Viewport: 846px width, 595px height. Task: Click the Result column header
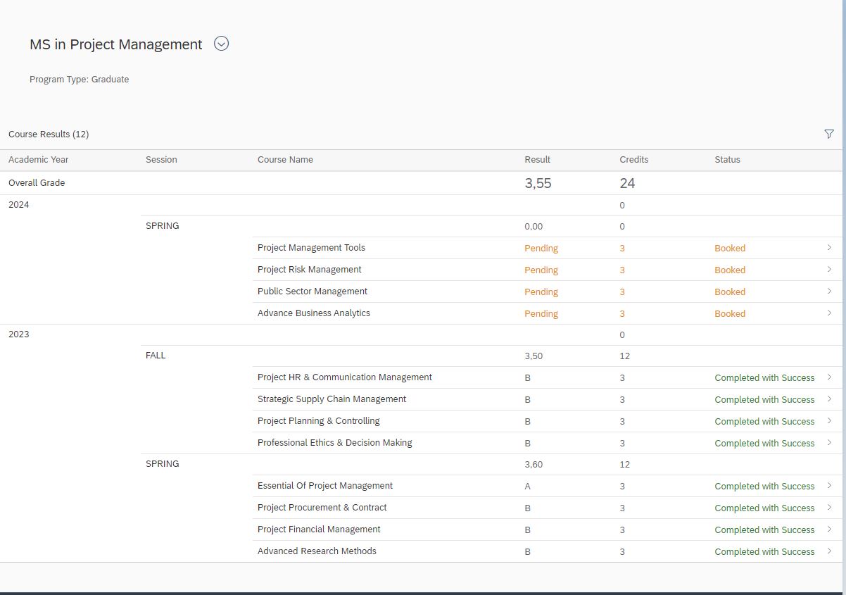(537, 160)
